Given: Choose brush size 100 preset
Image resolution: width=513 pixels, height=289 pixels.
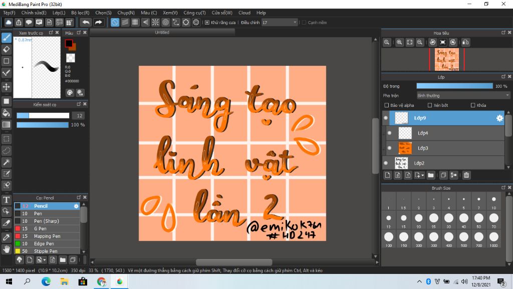Looking at the screenshot, I should (389, 239).
